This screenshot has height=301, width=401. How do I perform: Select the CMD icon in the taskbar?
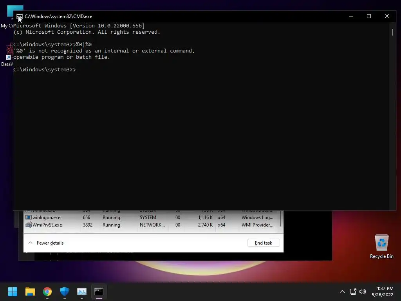99,292
